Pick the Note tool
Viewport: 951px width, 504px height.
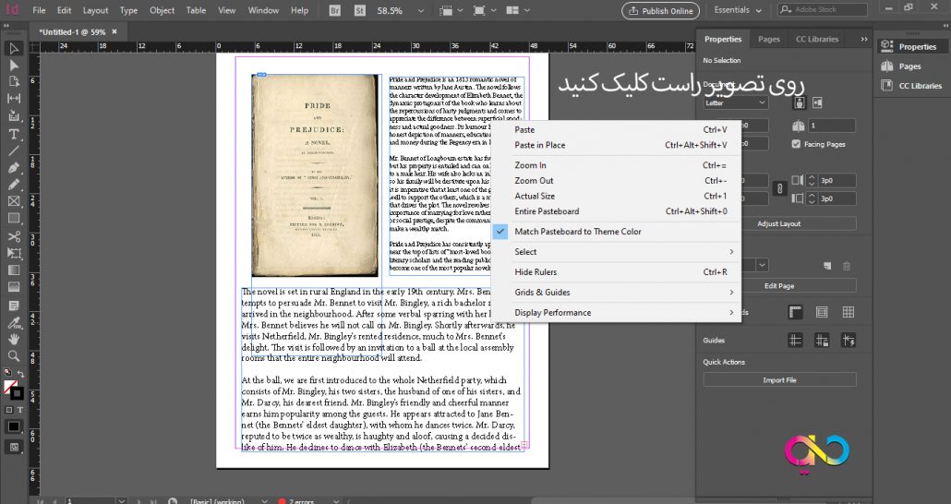14,305
